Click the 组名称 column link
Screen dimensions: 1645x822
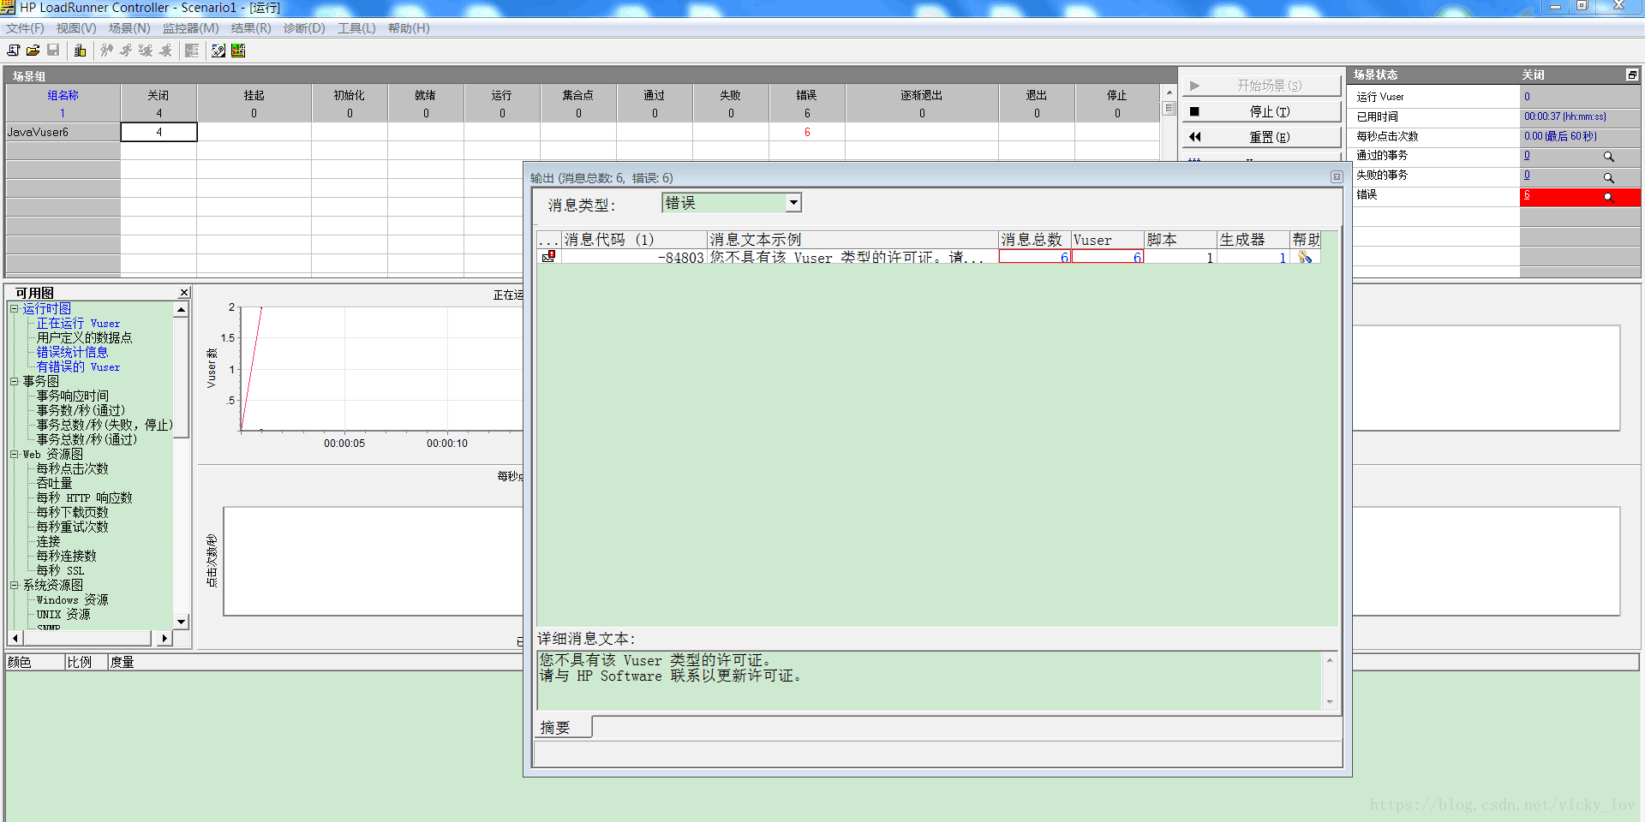(63, 95)
